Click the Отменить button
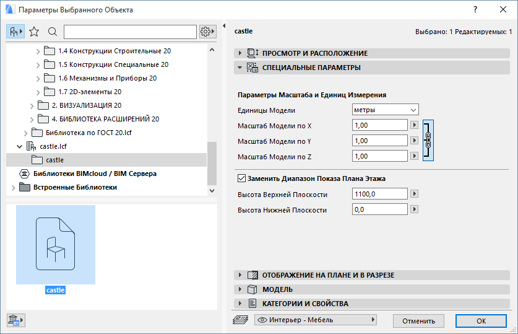Viewport: 518px width, 334px height. click(418, 321)
